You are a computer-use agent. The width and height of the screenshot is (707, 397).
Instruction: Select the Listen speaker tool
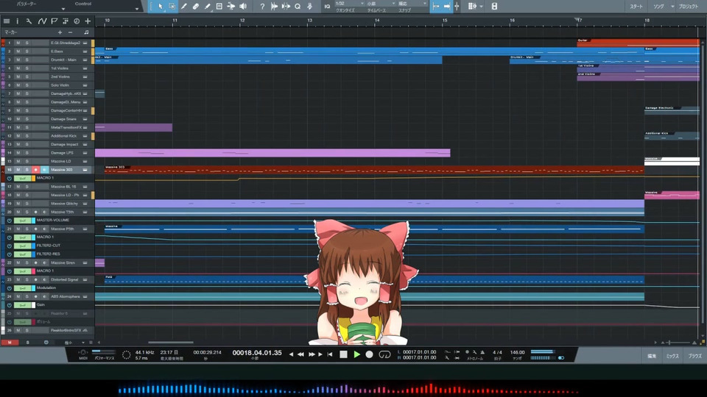coord(243,7)
